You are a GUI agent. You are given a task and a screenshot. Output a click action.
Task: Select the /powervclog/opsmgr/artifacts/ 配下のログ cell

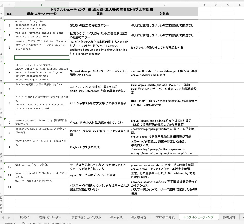point(164,133)
